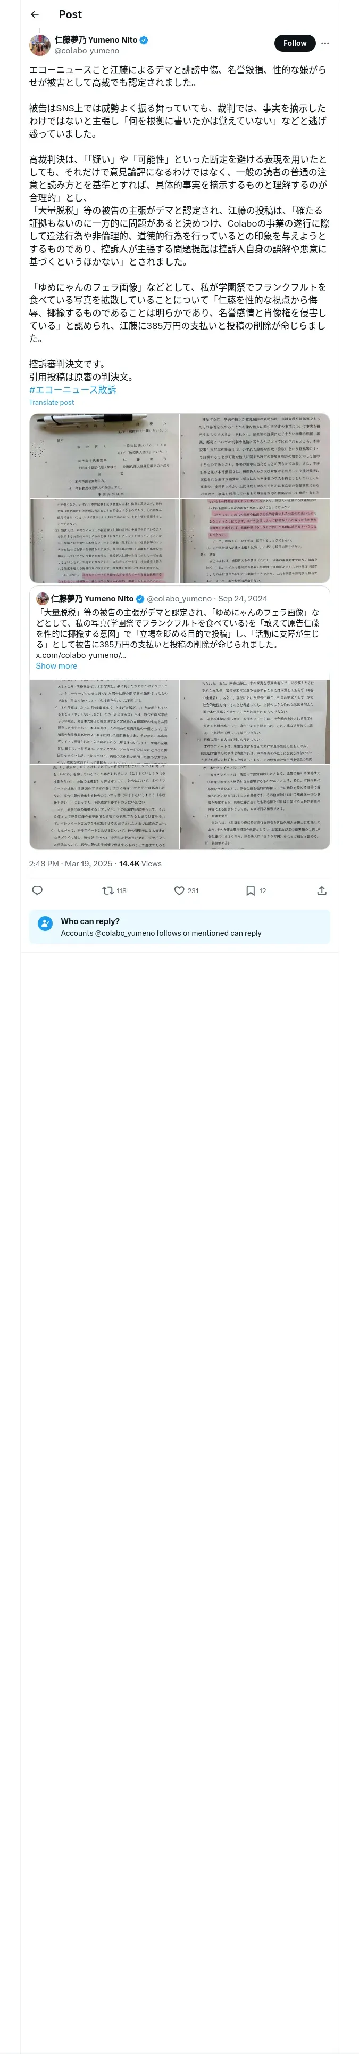359x2054 pixels.
Task: Click the reply speech bubble icon
Action: pos(37,890)
